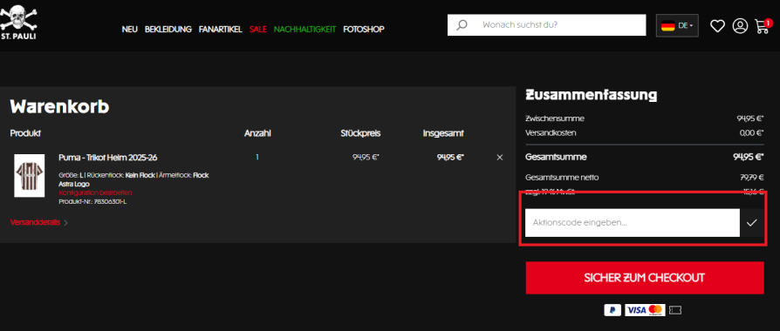Image resolution: width=780 pixels, height=331 pixels.
Task: Open the DE language dropdown
Action: click(x=677, y=25)
